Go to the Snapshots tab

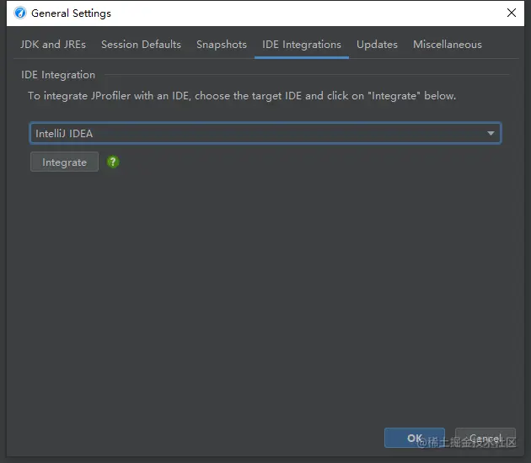click(222, 45)
